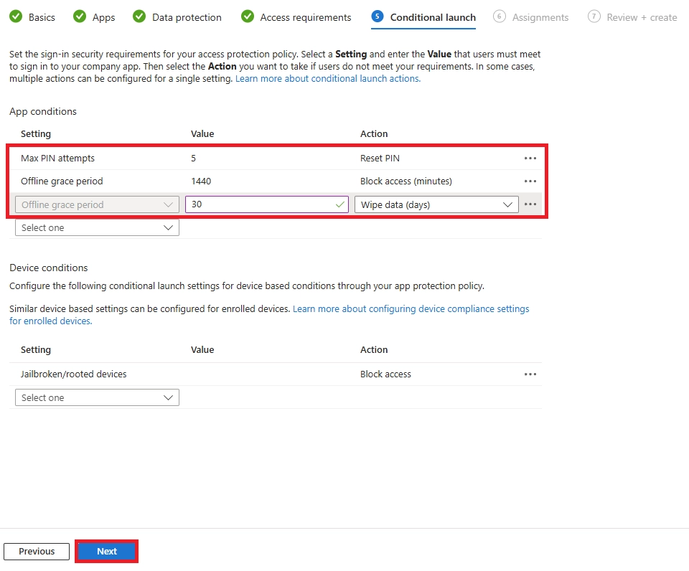Click the Data protection checkmark icon
Viewport: 689px width, 571px height.
click(139, 16)
